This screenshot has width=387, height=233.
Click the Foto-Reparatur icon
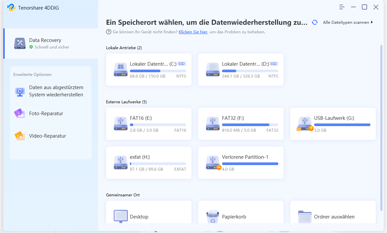(20, 113)
